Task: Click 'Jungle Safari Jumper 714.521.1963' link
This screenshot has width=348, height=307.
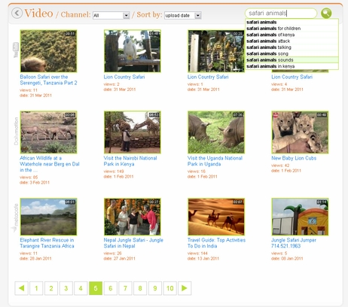Action: tap(294, 243)
